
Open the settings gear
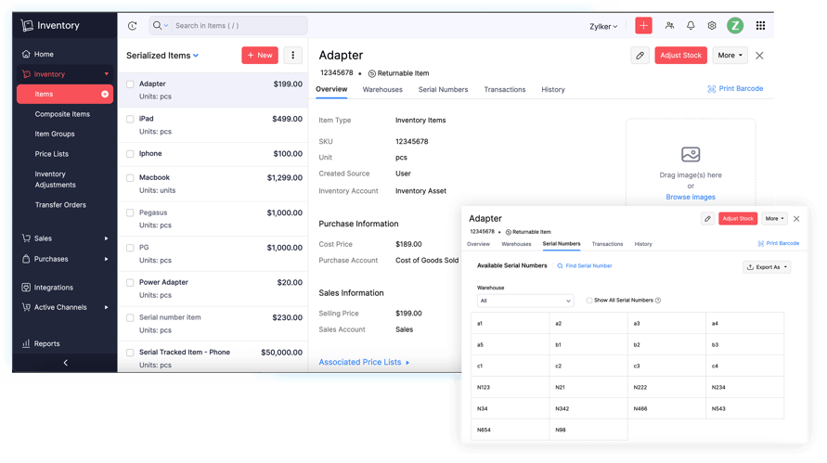point(712,25)
